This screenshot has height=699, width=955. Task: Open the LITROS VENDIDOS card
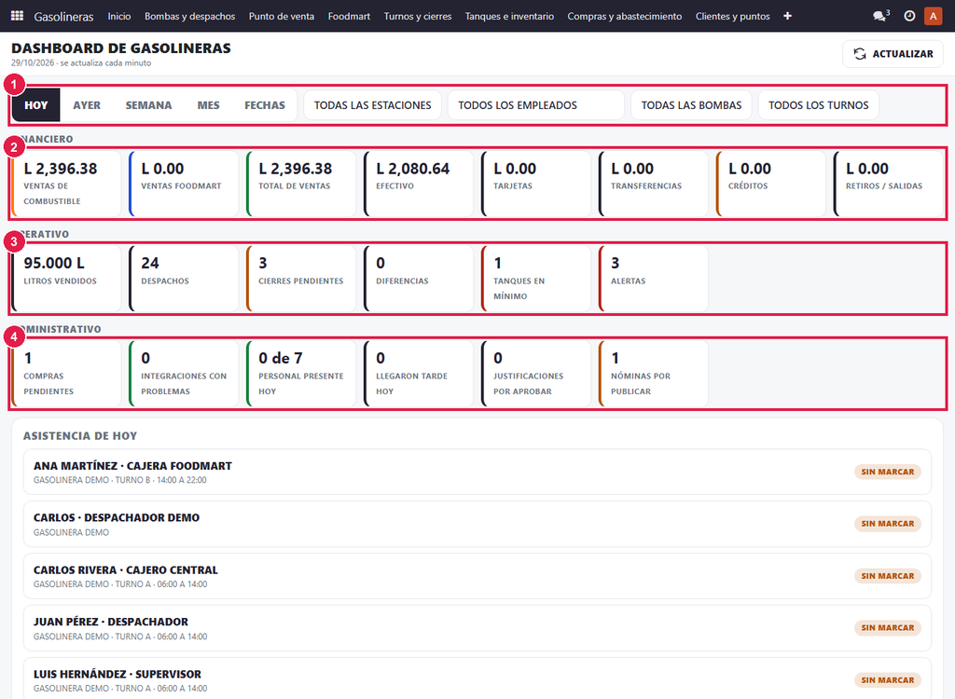pyautogui.click(x=66, y=279)
